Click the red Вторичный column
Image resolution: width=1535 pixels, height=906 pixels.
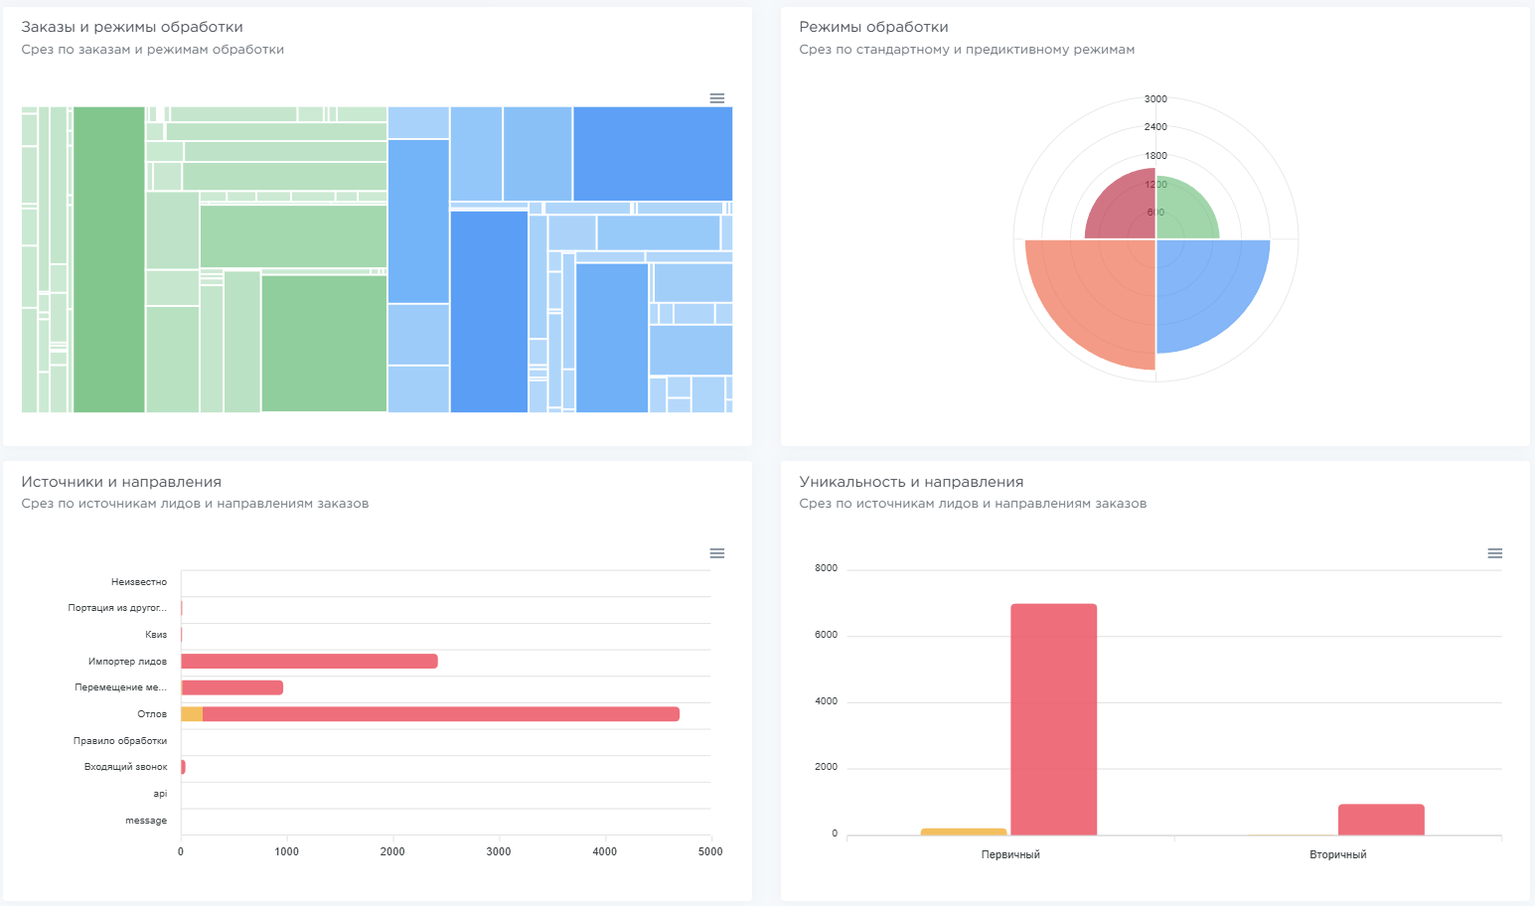(1380, 820)
